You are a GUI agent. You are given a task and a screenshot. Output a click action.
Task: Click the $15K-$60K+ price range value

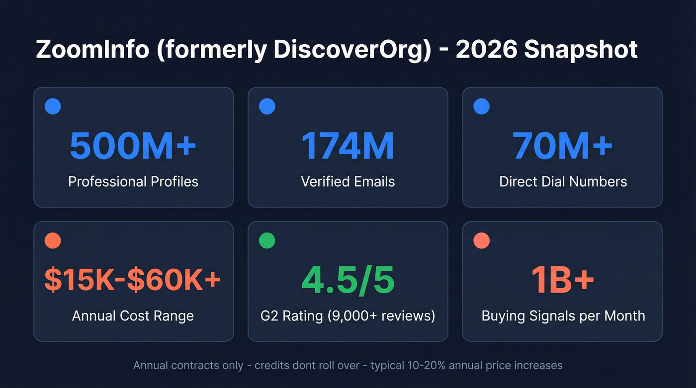point(133,280)
